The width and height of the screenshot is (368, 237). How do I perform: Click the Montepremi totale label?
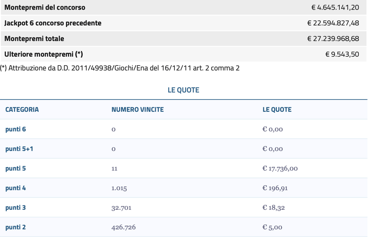(34, 39)
